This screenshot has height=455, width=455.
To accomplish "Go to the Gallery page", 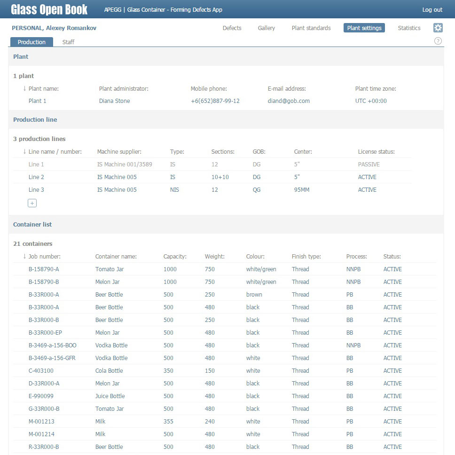I will click(x=266, y=28).
